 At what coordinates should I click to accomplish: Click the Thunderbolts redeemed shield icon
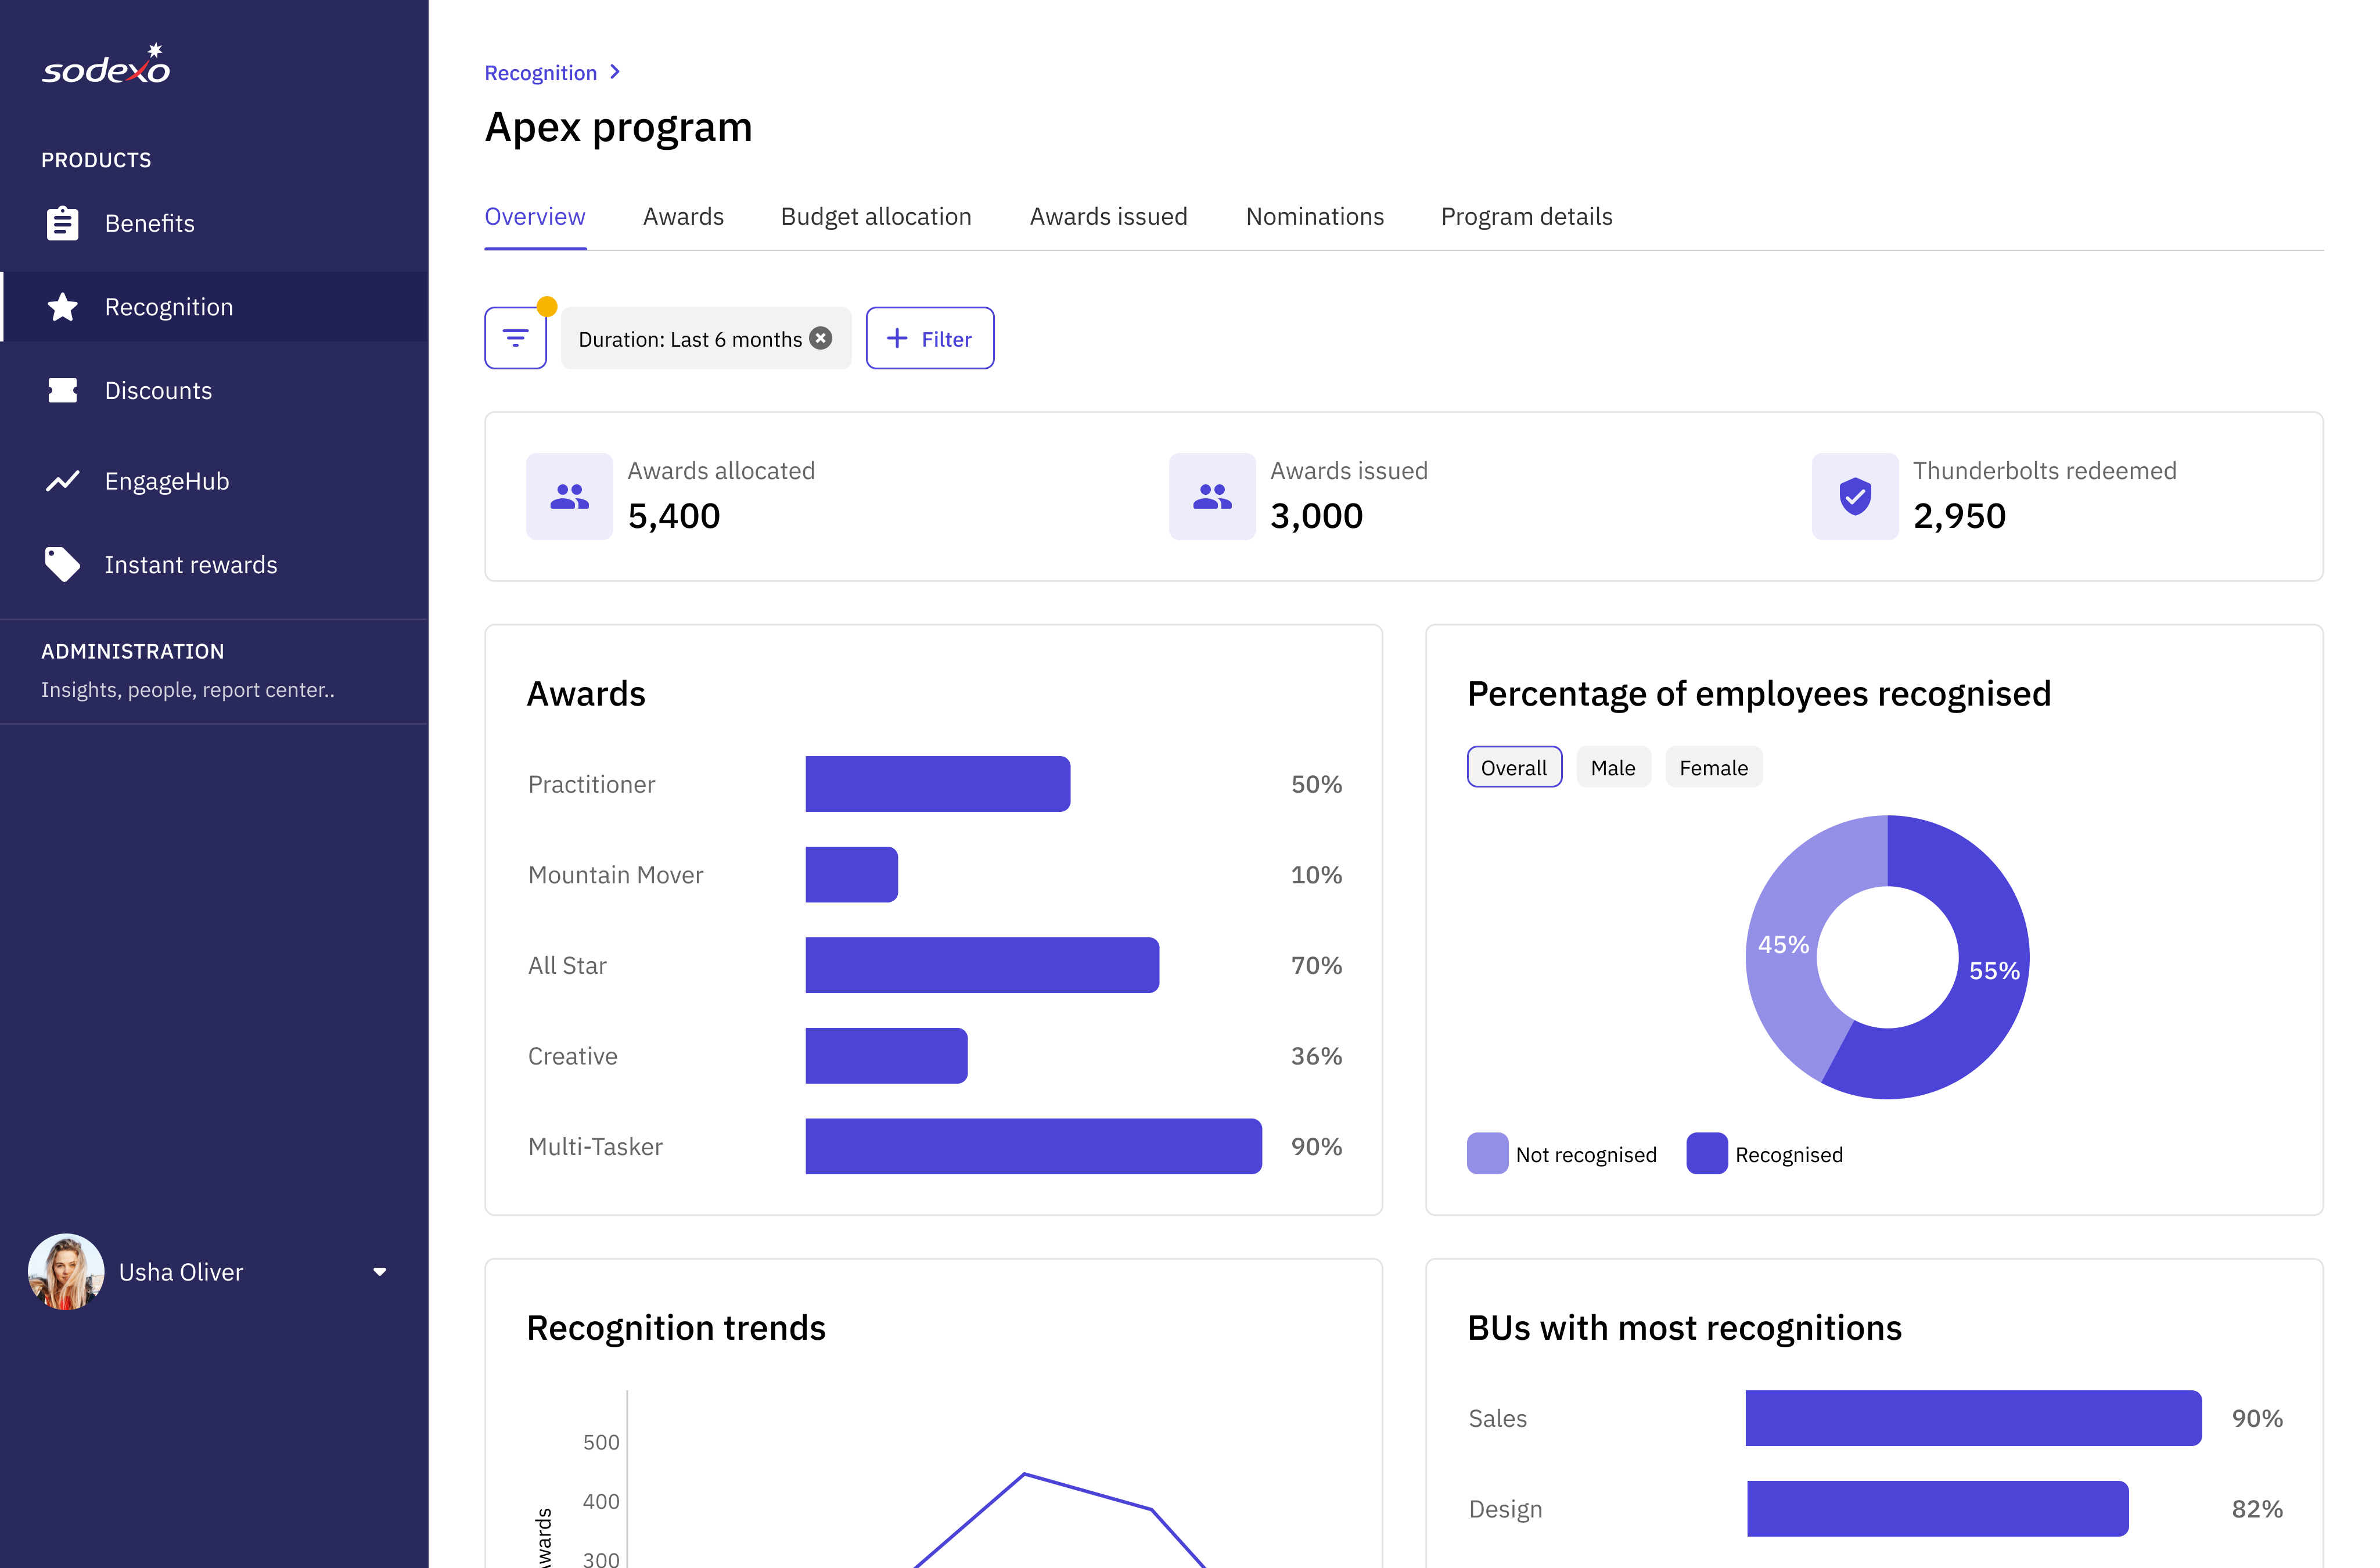click(1855, 496)
